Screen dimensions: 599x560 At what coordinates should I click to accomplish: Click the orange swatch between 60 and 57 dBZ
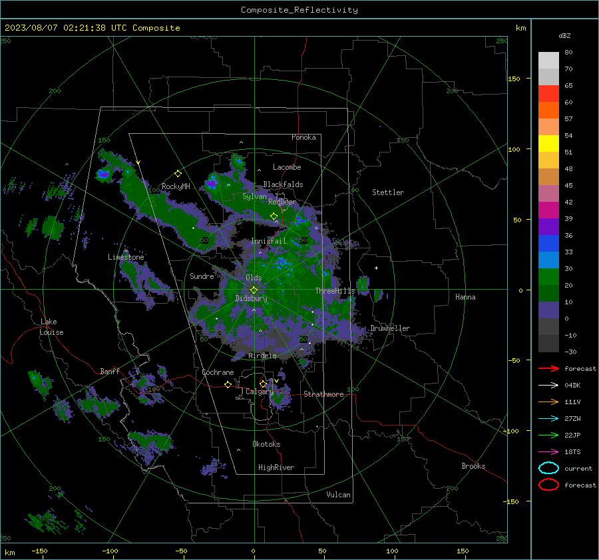[548, 110]
